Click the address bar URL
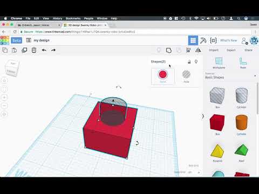 85,32
